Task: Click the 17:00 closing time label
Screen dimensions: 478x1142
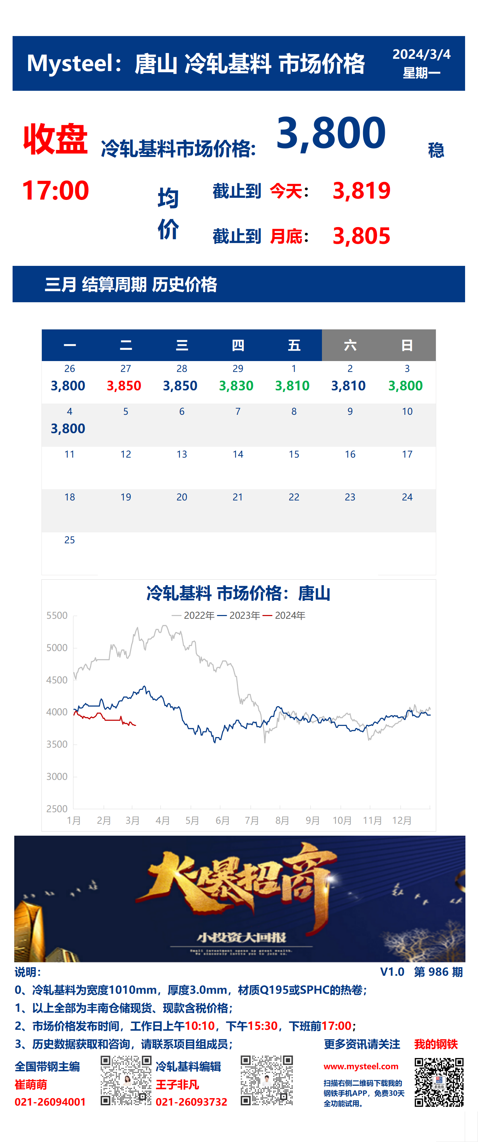Action: tap(55, 191)
